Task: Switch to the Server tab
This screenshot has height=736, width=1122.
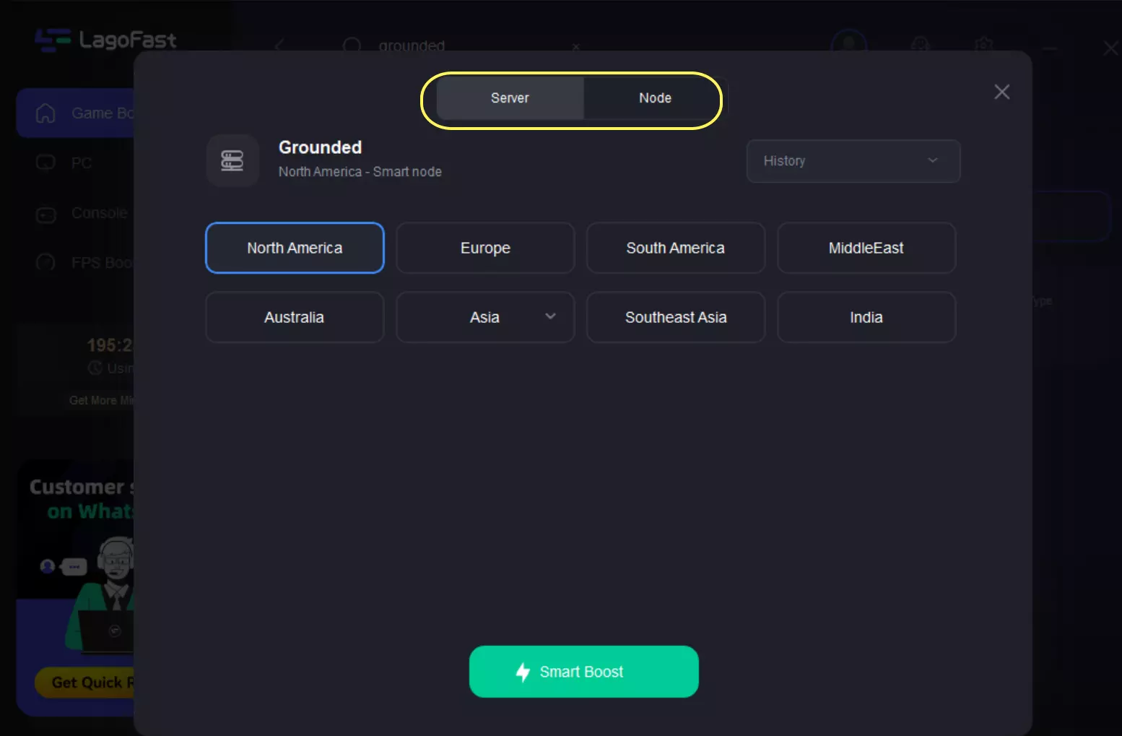Action: (510, 98)
